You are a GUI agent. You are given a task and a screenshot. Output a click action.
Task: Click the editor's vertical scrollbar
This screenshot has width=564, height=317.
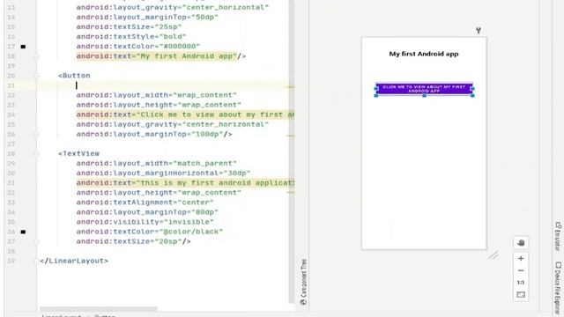tap(292, 151)
